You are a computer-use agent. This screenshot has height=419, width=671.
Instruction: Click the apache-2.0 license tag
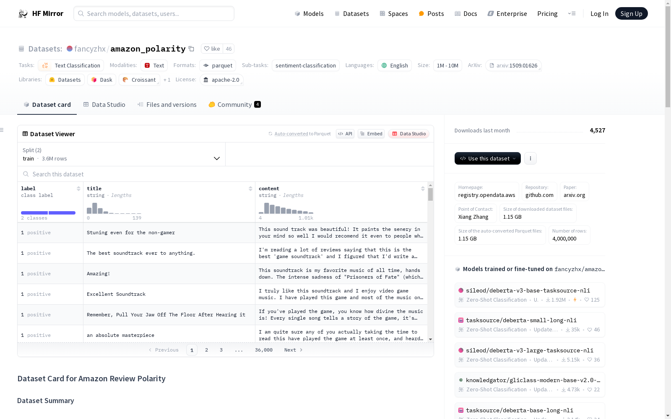(221, 80)
